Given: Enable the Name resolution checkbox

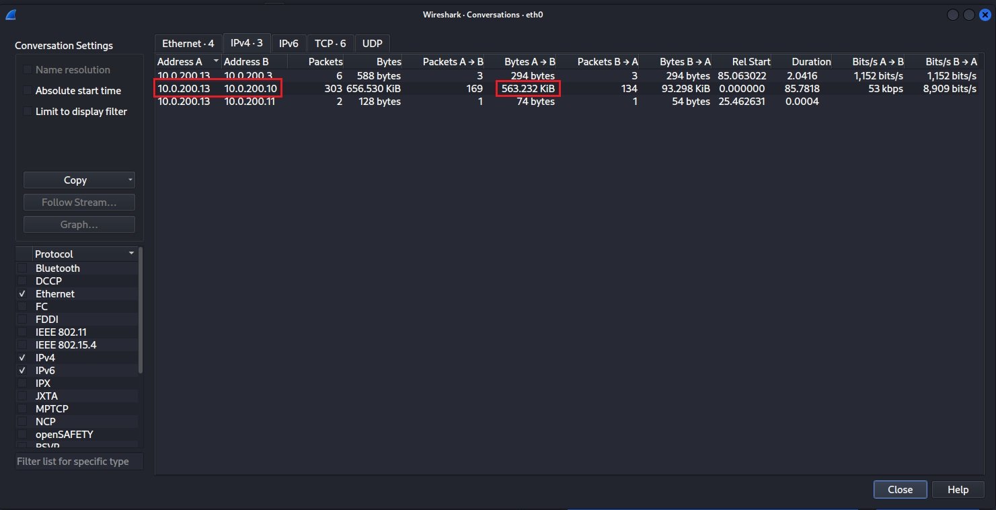Looking at the screenshot, I should (28, 70).
